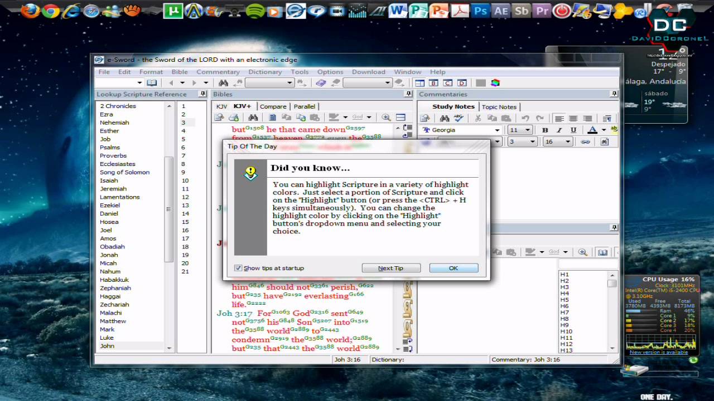The height and width of the screenshot is (401, 714).
Task: Open Firefox from the top dock
Action: click(30, 11)
